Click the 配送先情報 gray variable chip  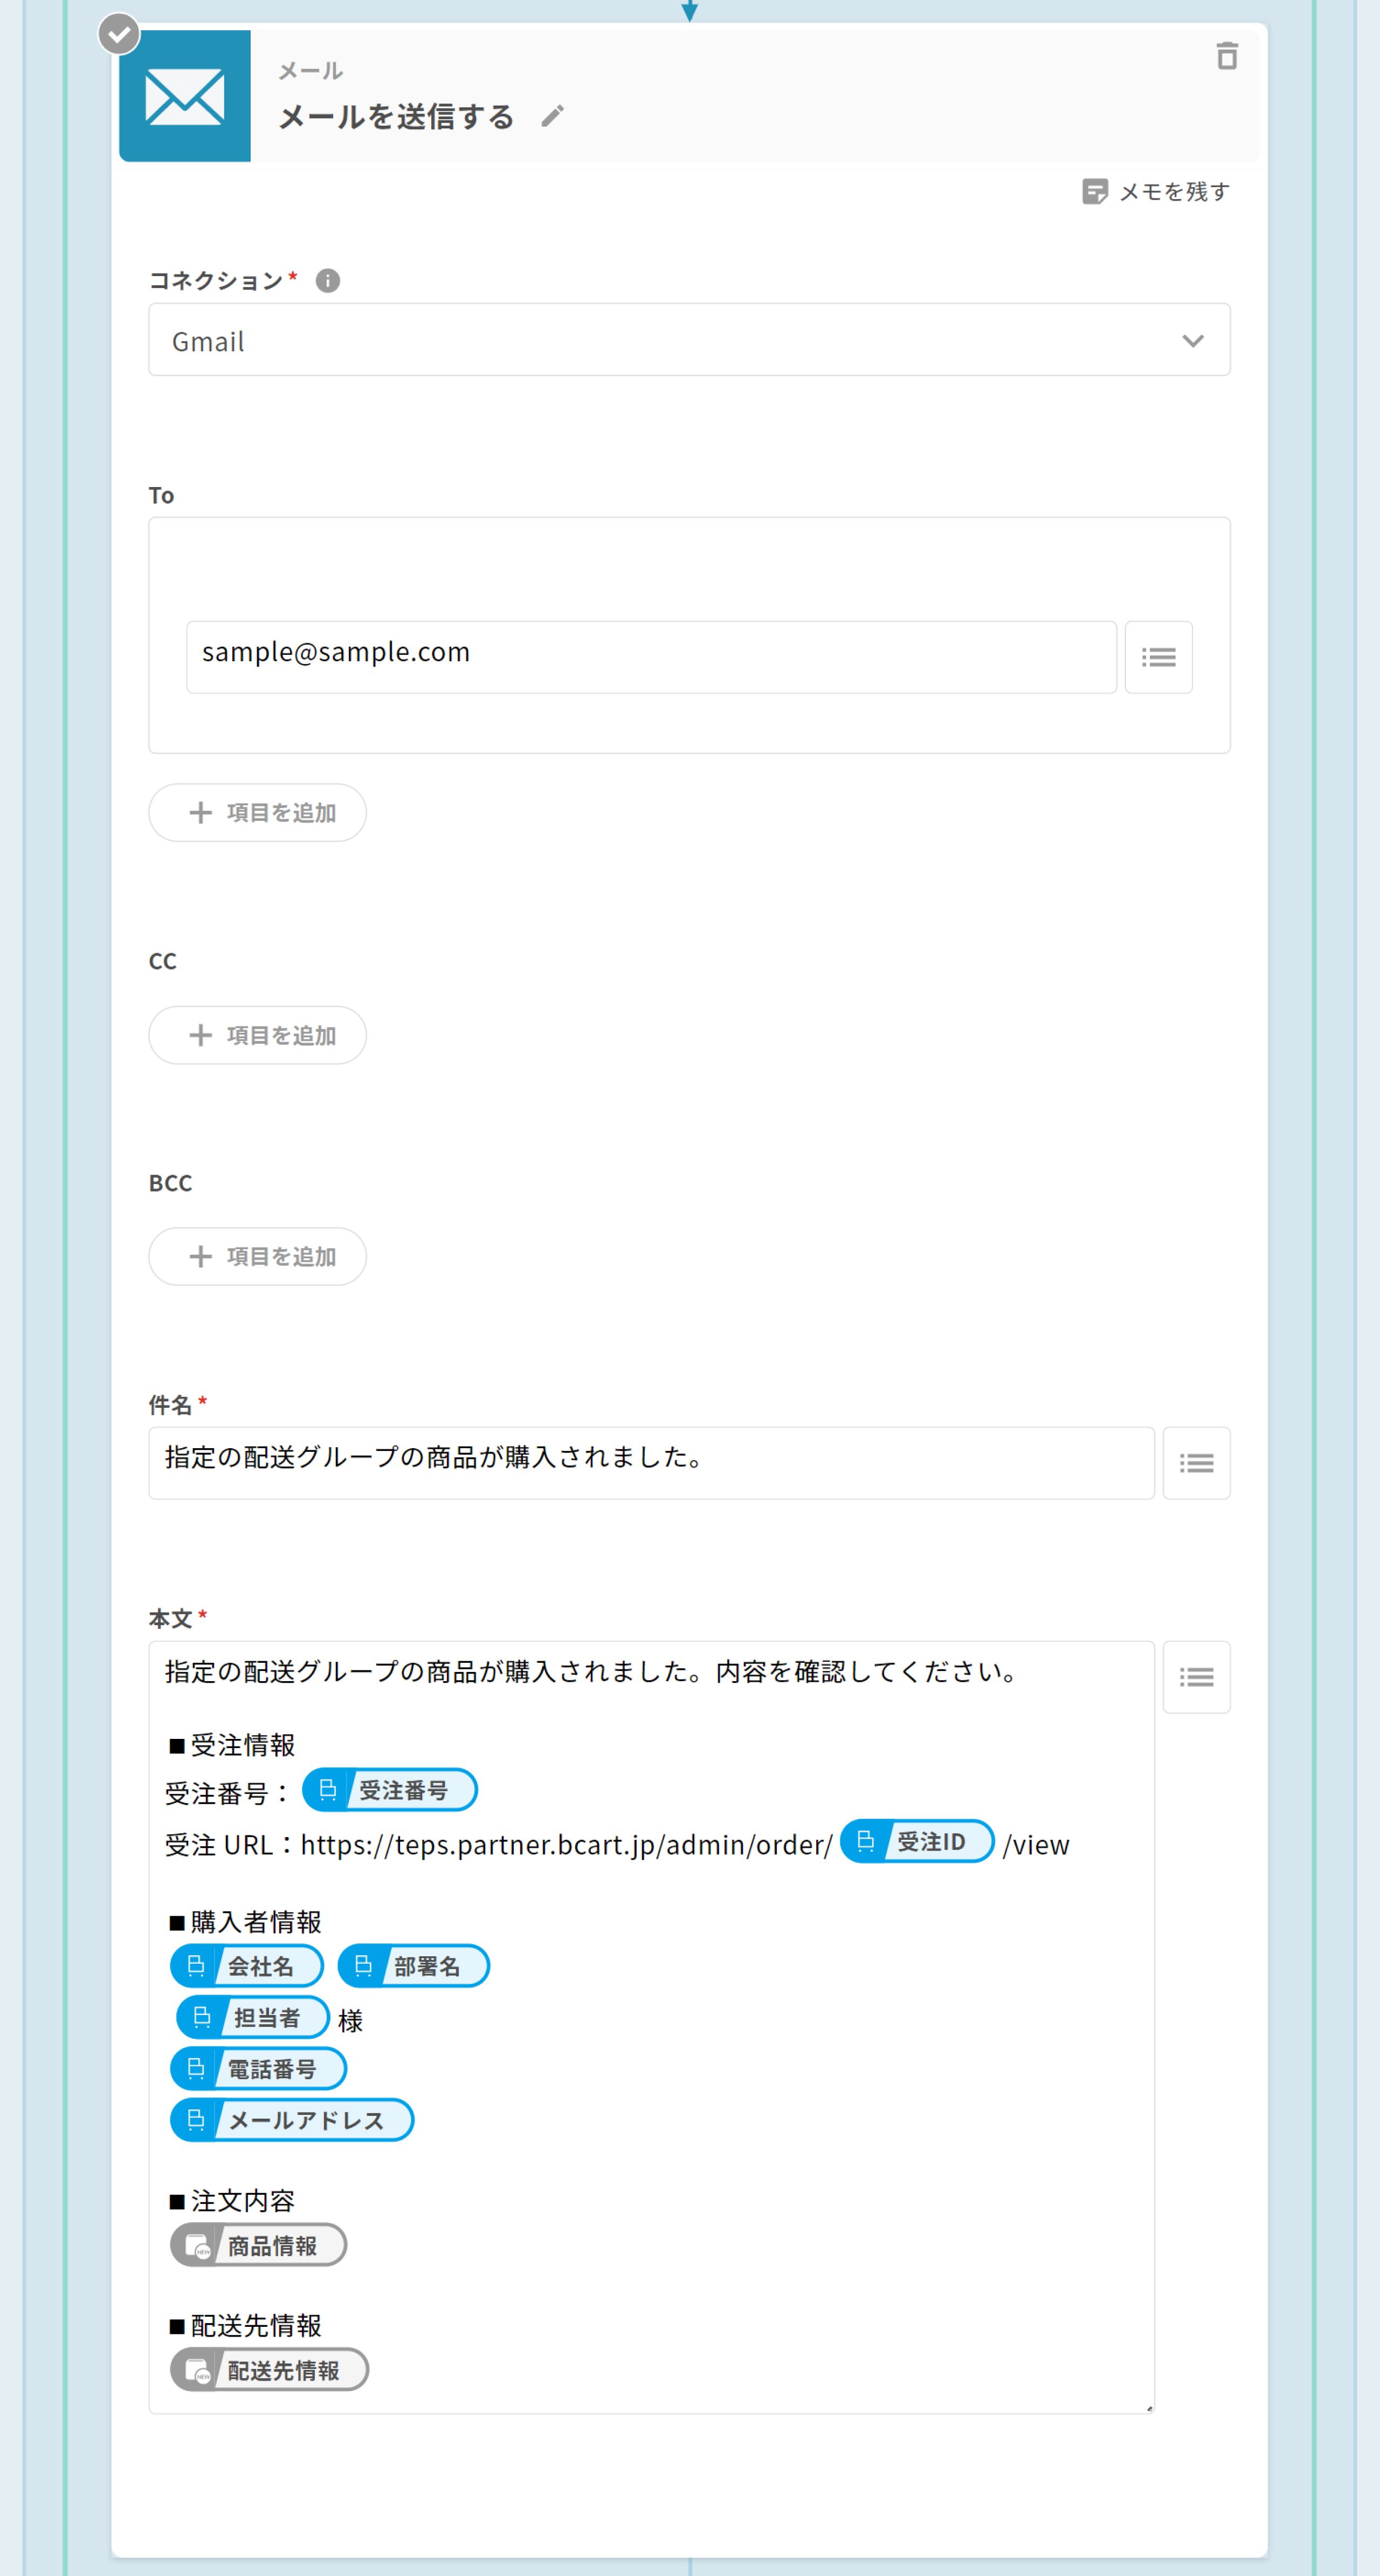coord(270,2370)
